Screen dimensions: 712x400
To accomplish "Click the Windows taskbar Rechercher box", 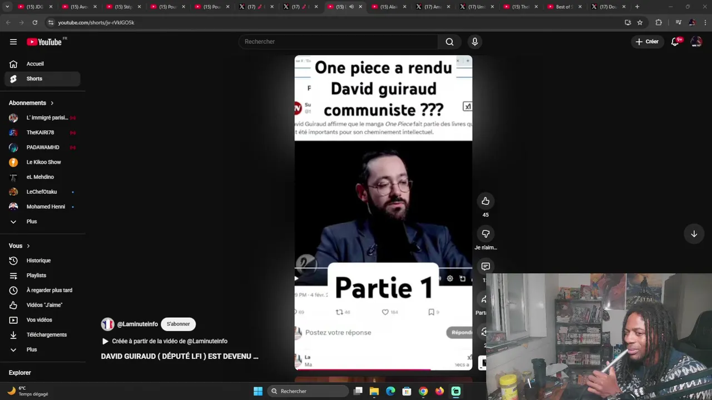I will (x=308, y=391).
